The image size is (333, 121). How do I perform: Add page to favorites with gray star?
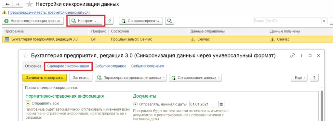pyautogui.click(x=30, y=4)
